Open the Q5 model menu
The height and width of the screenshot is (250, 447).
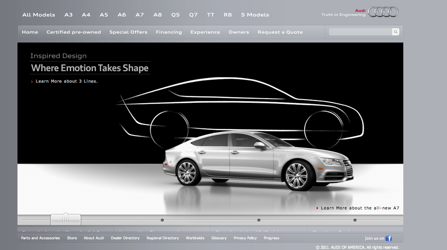[x=175, y=15]
